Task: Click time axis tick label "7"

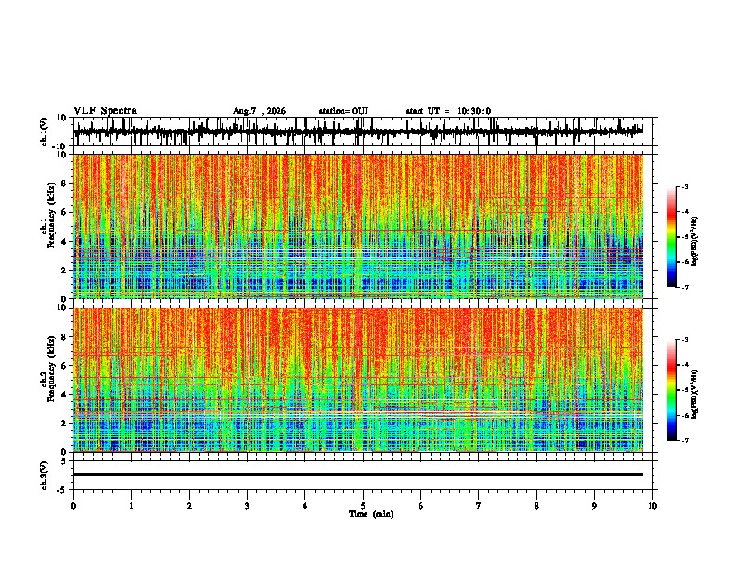Action: coord(479,506)
